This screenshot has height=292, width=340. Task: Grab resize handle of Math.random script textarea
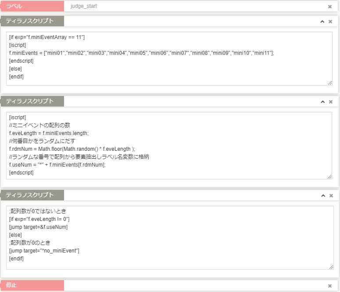[x=329, y=176]
